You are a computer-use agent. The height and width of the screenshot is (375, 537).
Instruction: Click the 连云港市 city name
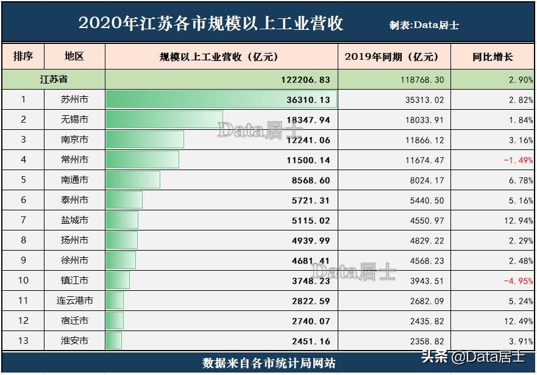pyautogui.click(x=74, y=301)
